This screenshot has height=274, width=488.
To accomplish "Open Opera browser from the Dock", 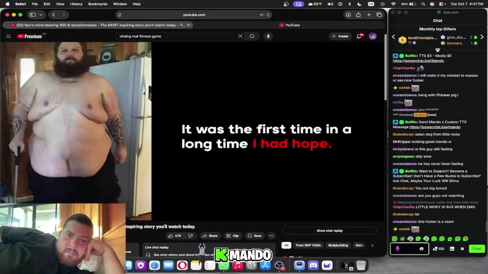I will click(182, 265).
